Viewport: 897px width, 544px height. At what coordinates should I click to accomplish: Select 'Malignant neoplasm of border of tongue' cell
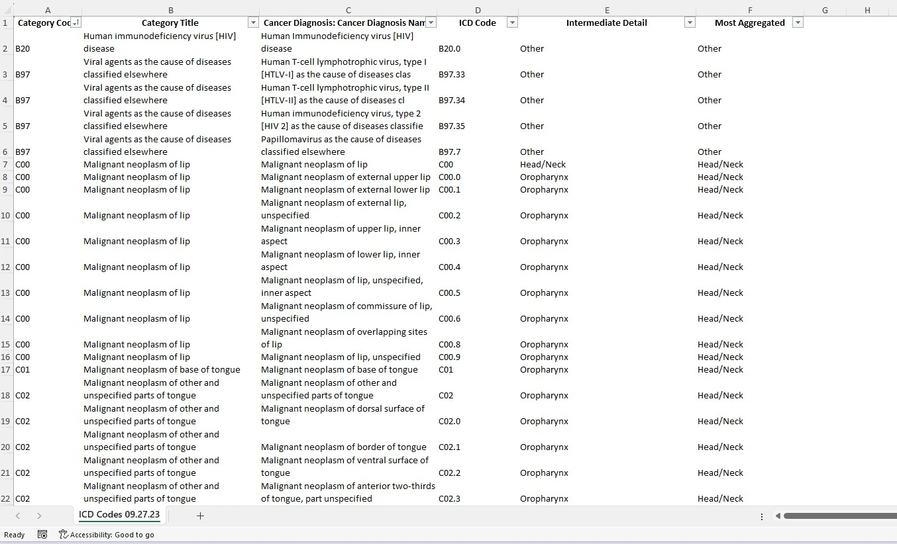click(348, 441)
